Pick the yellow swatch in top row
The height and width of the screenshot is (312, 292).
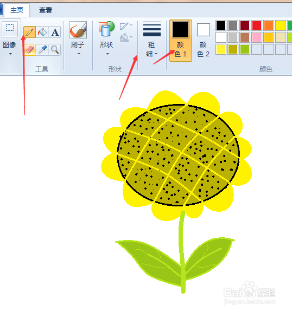click(281, 25)
